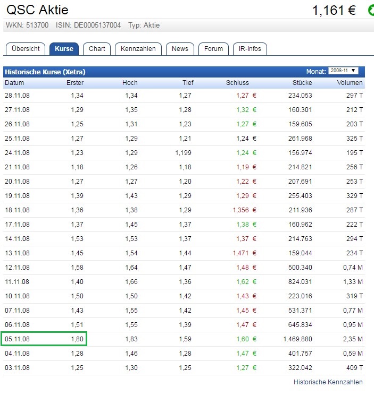Follow the Historische Kennzahlen link
Screen dimensions: 374x396
pyautogui.click(x=328, y=382)
